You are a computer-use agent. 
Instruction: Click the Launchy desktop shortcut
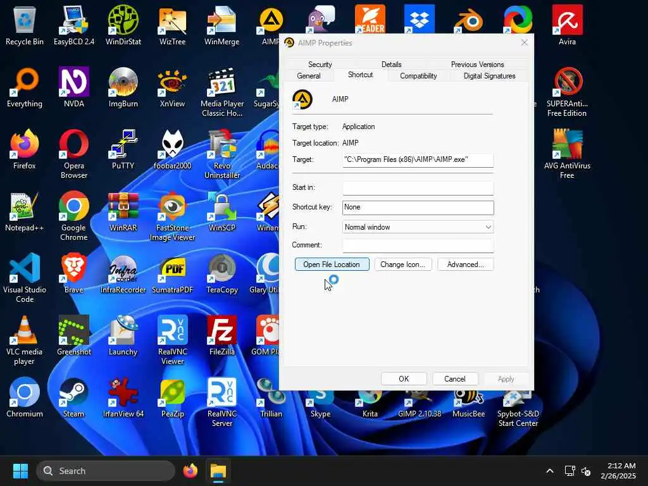tap(123, 335)
